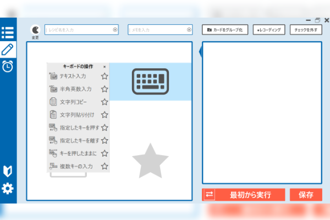330x220 pixels.
Task: Favorite 文字列コピー with its star
Action: tap(105, 102)
